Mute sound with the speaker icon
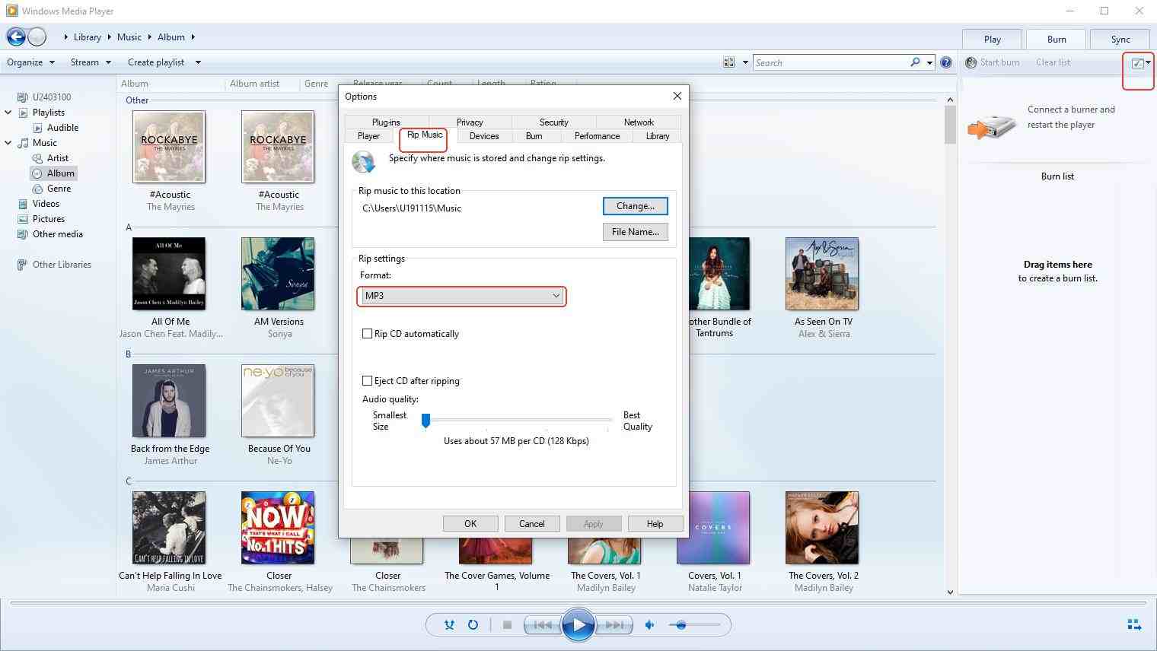 650,625
